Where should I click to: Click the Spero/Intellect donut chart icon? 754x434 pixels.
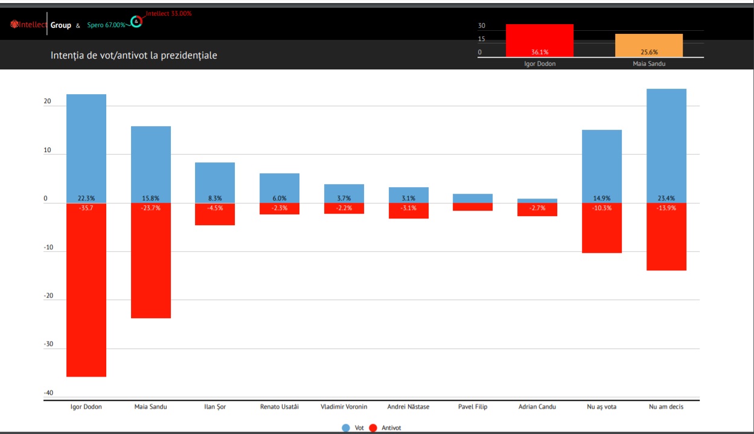coord(137,22)
